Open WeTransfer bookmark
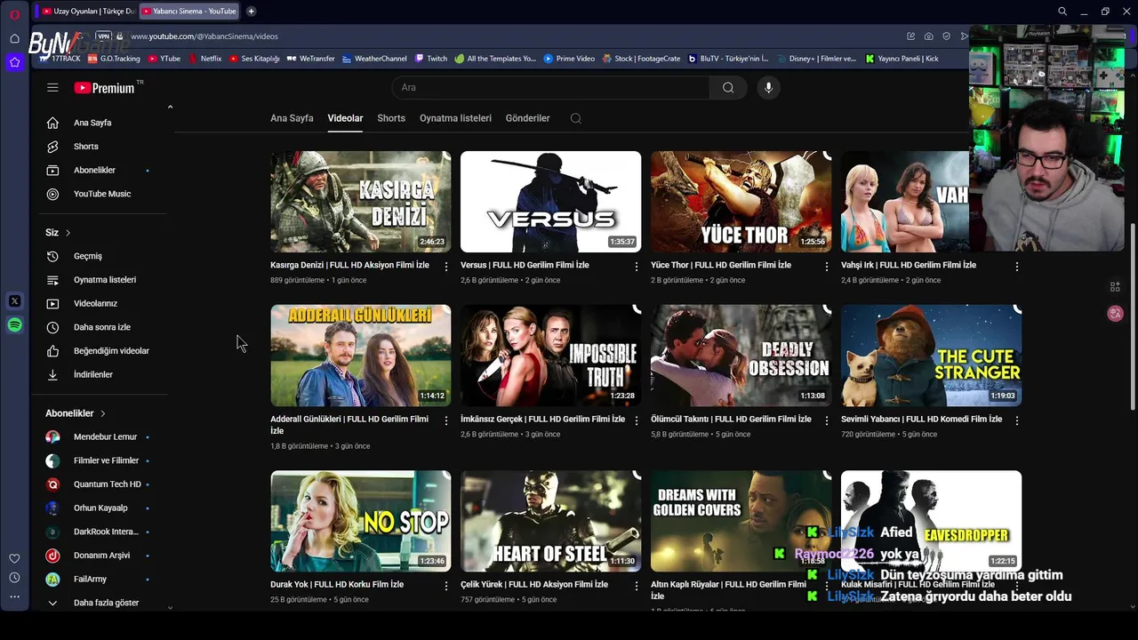 pos(311,59)
